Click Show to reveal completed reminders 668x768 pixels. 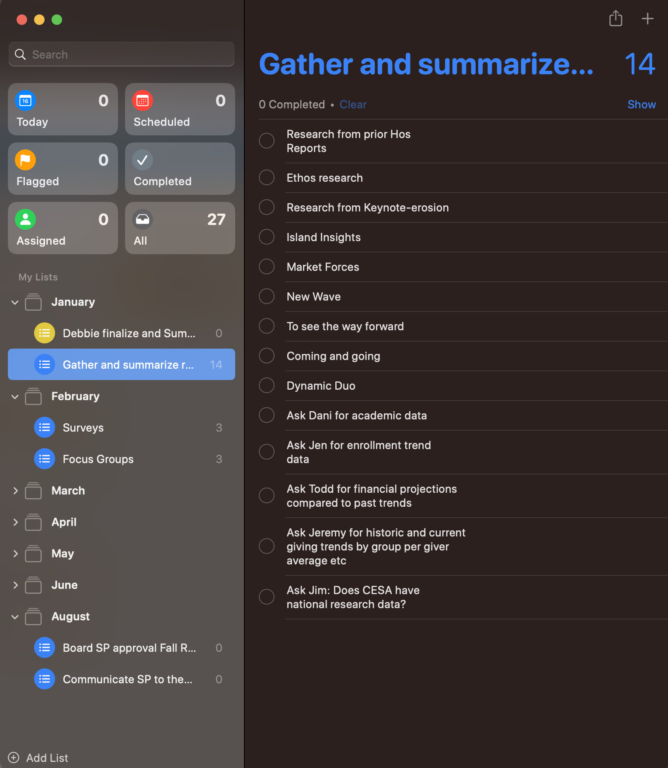(x=641, y=104)
